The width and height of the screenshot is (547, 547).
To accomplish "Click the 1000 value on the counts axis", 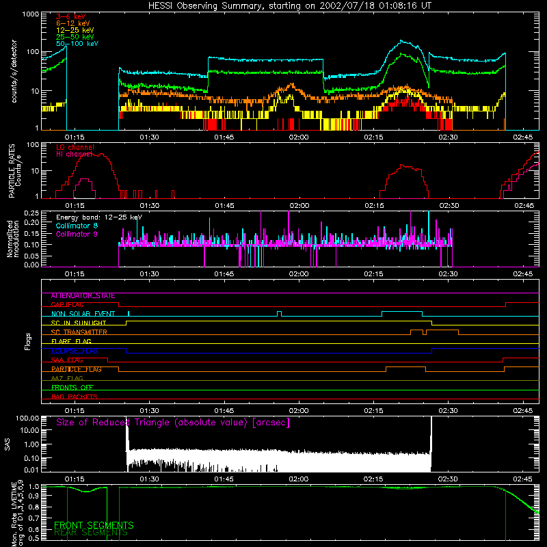I will 31,14.
